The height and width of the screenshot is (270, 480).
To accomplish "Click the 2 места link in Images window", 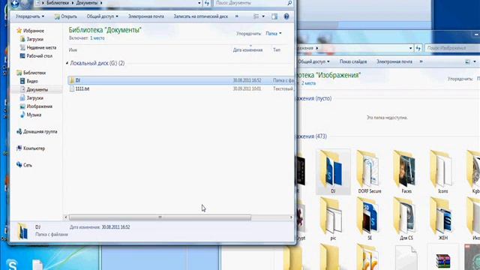I will click(308, 83).
